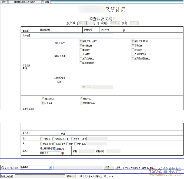Check the 国家秘密 checkbox
The width and height of the screenshot is (184, 179).
pyautogui.click(x=81, y=49)
